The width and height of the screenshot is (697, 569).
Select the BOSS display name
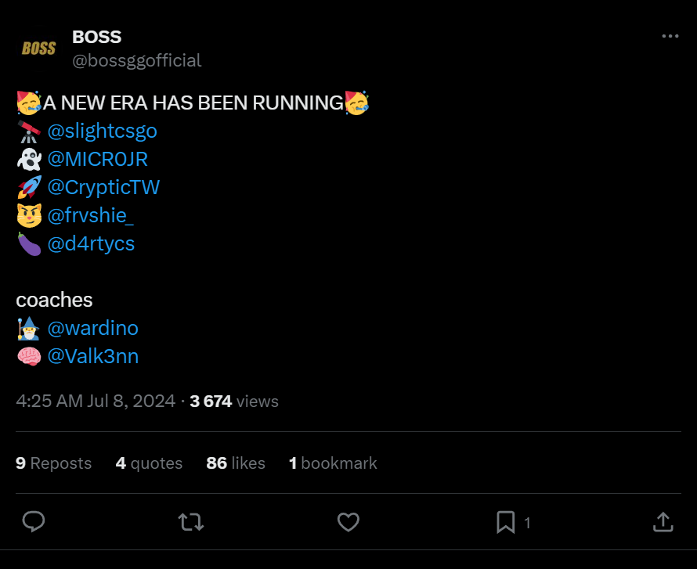97,36
